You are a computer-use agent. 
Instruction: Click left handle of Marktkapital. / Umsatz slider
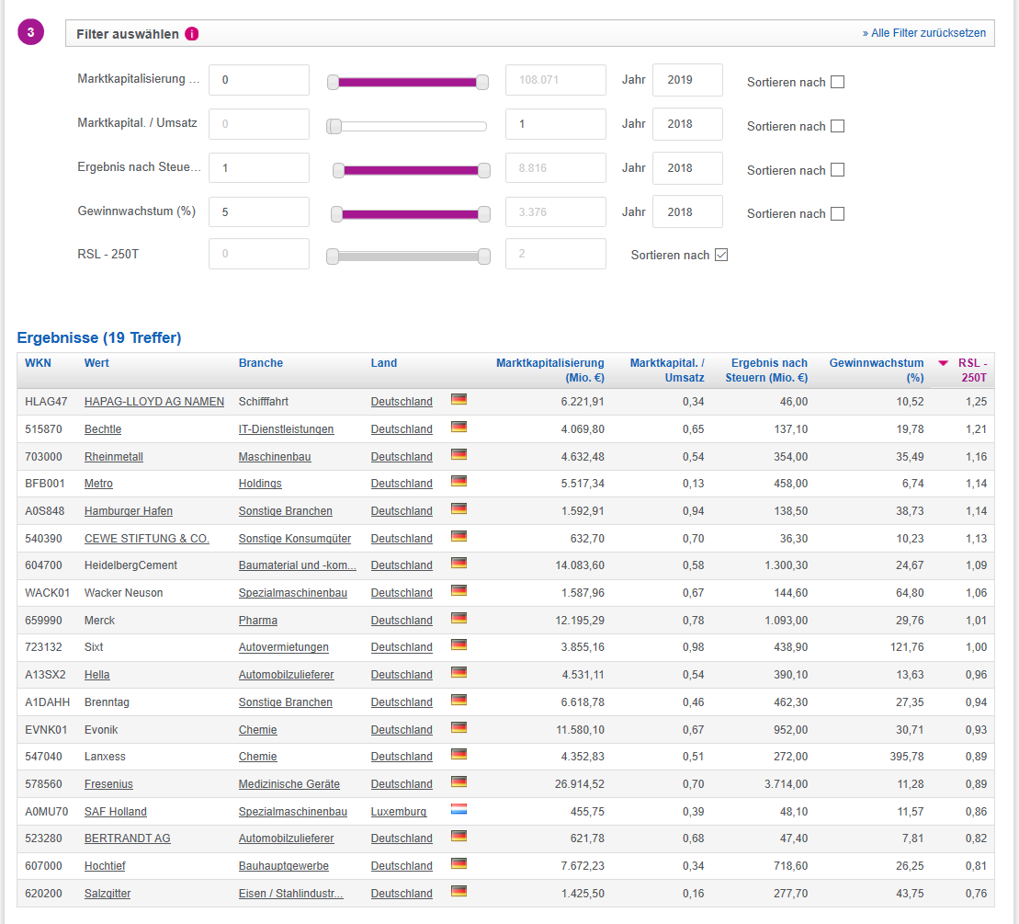pyautogui.click(x=334, y=126)
